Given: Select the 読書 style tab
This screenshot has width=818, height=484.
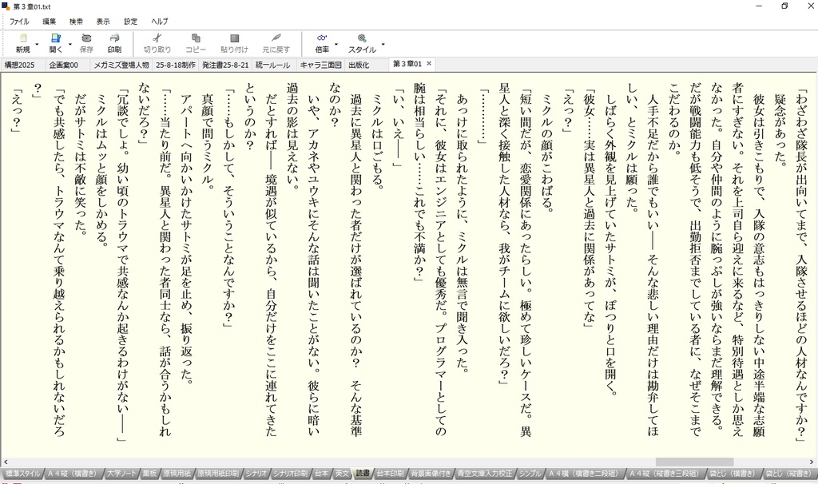Looking at the screenshot, I should click(362, 474).
